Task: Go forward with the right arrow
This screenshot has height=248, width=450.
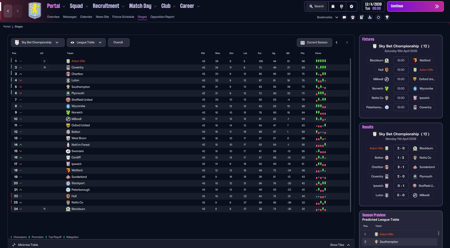Action: [x=18, y=11]
